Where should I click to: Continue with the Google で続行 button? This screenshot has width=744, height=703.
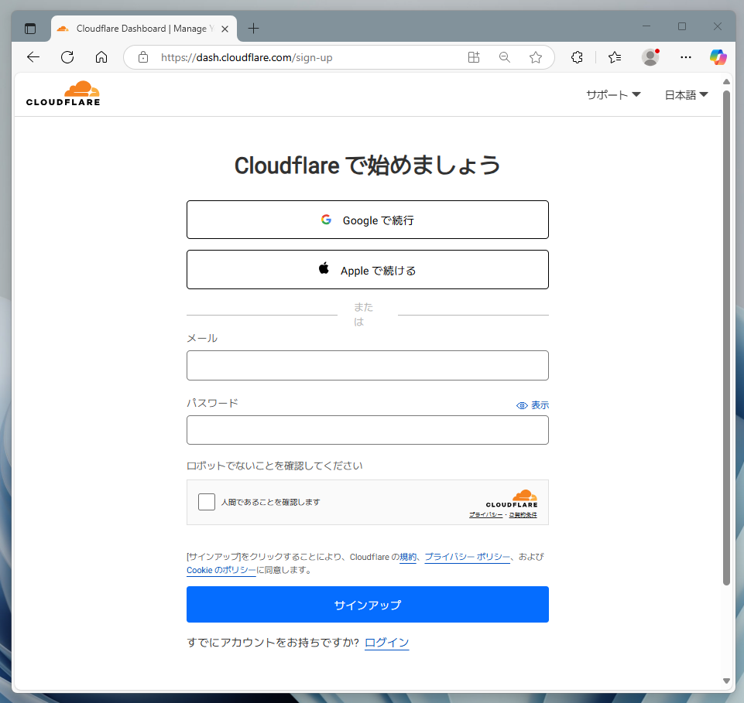pyautogui.click(x=367, y=220)
